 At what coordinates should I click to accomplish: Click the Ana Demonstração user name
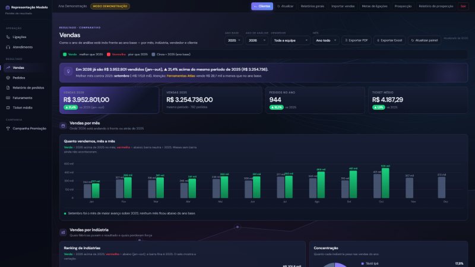[72, 7]
